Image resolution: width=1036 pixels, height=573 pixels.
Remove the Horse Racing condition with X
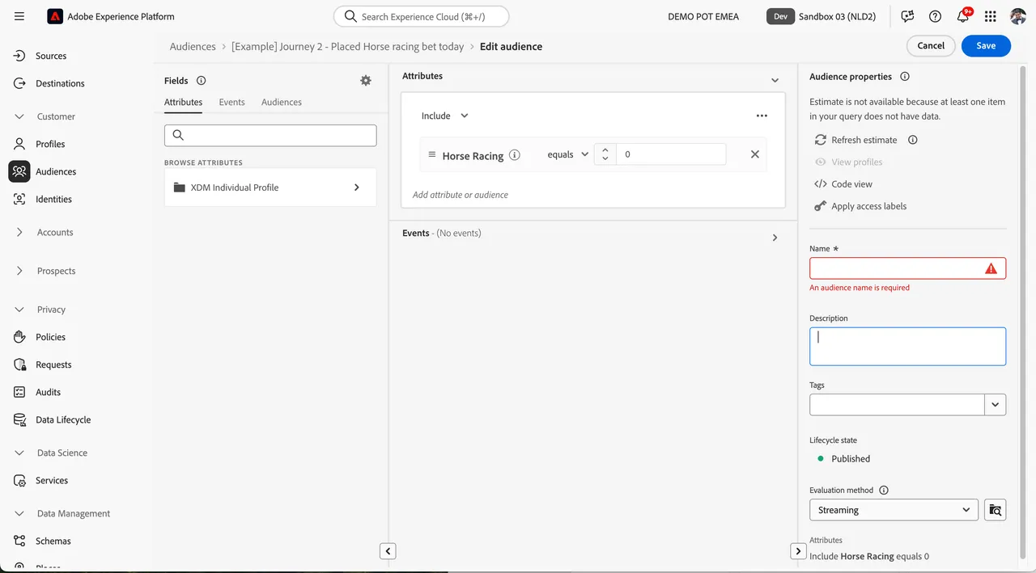coord(754,154)
